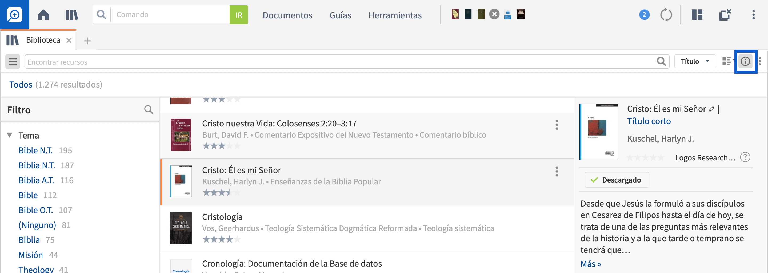This screenshot has width=768, height=273.
Task: Open the second dark blue shortcut book icon
Action: click(x=468, y=14)
